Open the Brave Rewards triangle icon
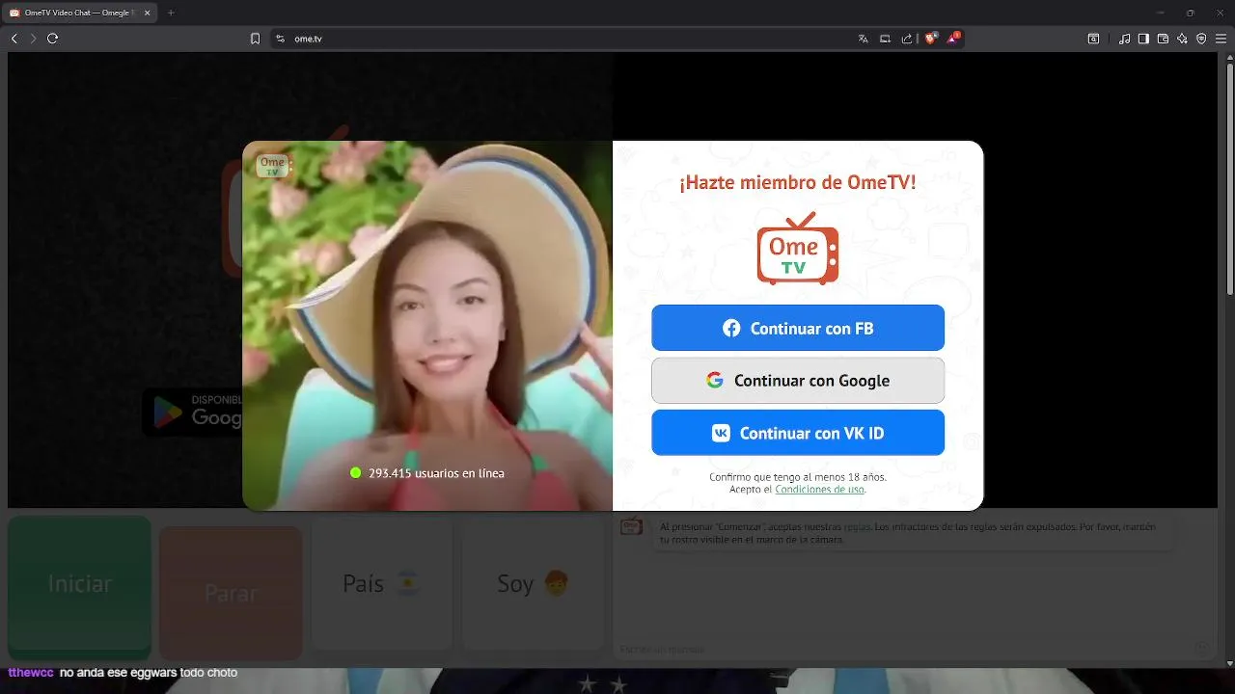 click(x=953, y=39)
